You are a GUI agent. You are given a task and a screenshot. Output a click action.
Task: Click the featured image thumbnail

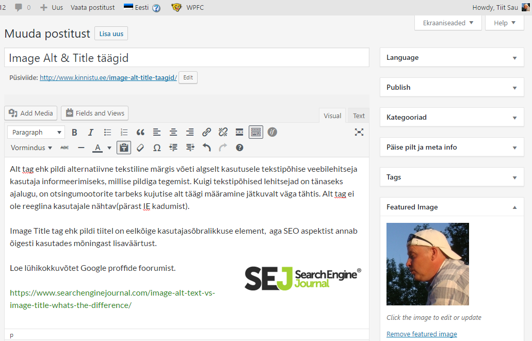point(427,264)
